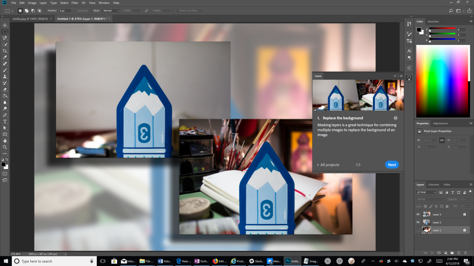The width and height of the screenshot is (474, 266).
Task: Select the Spot Healing Brush tool
Action: (5, 64)
